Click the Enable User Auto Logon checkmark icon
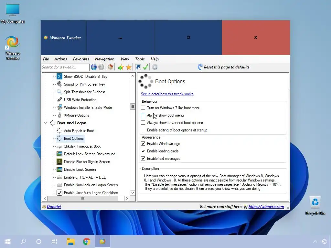 [x=59, y=192]
